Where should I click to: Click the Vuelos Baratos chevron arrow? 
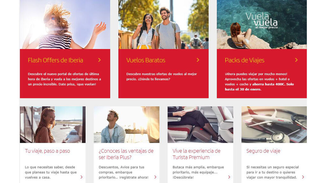198,60
